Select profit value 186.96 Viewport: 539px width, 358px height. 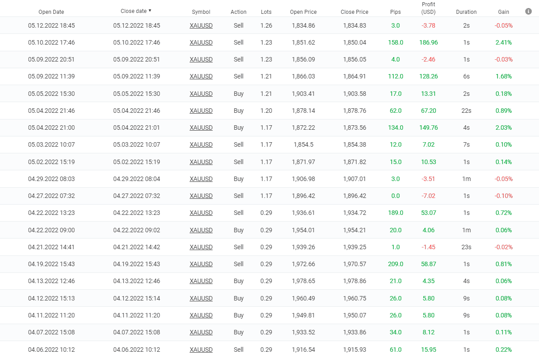(429, 42)
